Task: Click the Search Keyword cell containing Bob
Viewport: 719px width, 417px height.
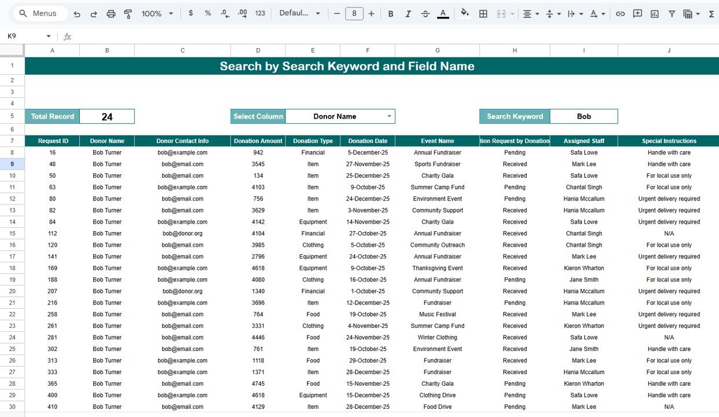Action: (584, 116)
